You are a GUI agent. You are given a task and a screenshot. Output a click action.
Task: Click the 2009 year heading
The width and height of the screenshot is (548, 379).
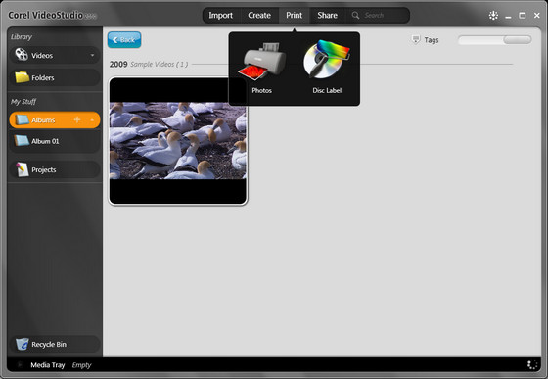pos(118,65)
